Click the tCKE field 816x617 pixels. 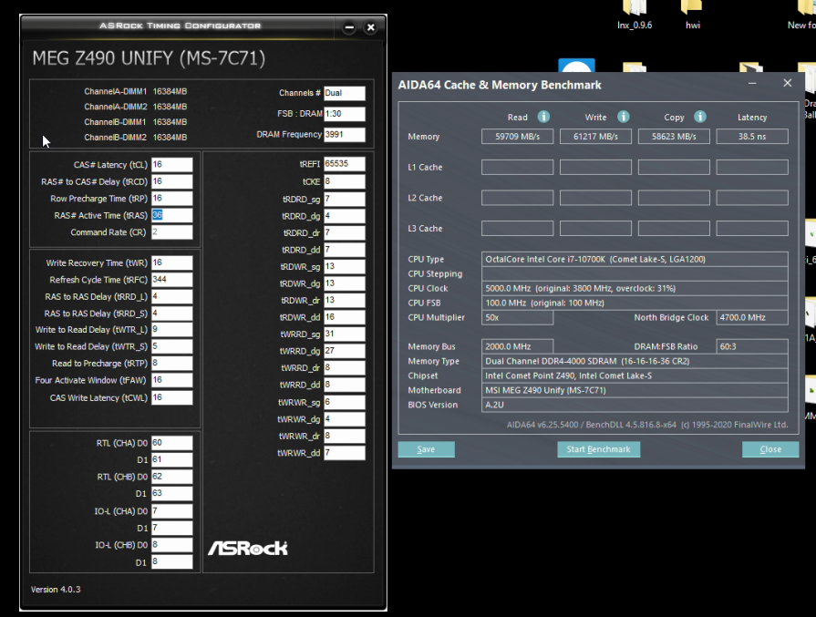coord(345,181)
